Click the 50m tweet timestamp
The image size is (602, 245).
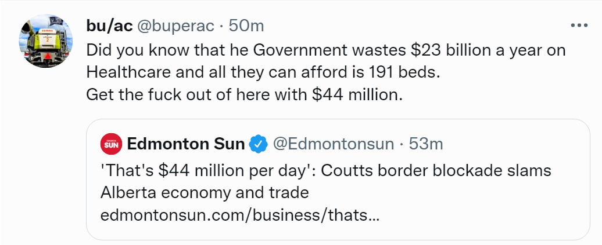click(x=246, y=26)
